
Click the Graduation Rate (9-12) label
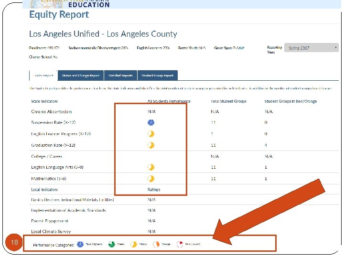53,145
